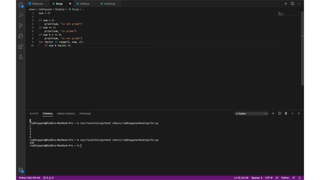Click line number 1 in the gutter

(33, 13)
